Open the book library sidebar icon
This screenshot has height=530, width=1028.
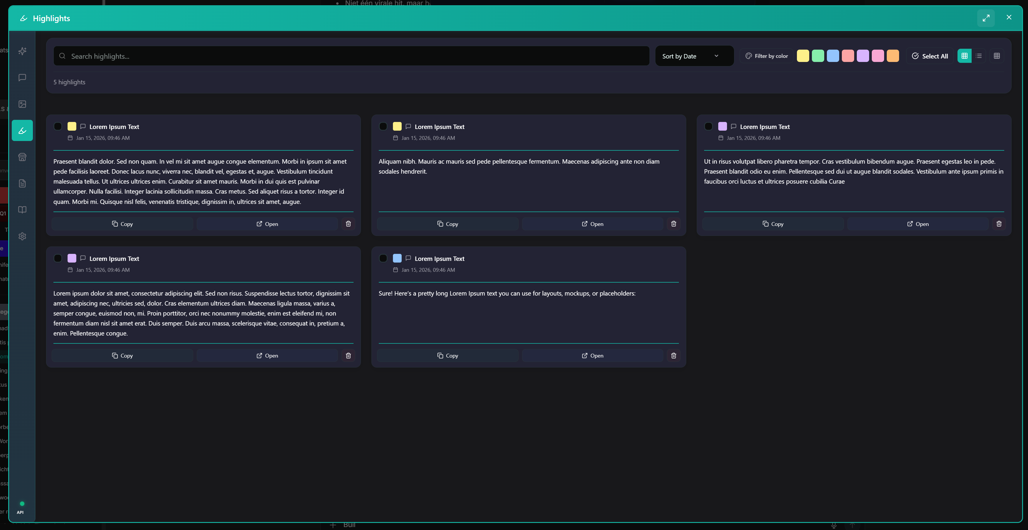pyautogui.click(x=22, y=210)
